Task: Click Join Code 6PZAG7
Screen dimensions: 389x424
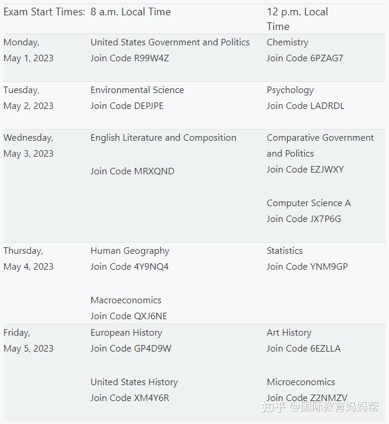Action: coord(305,58)
